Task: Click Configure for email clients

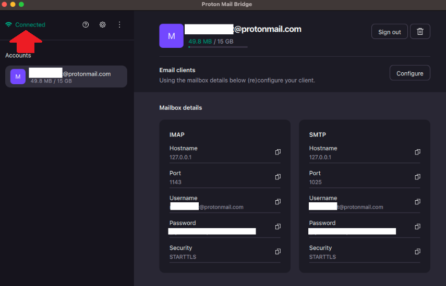Action: [x=409, y=73]
